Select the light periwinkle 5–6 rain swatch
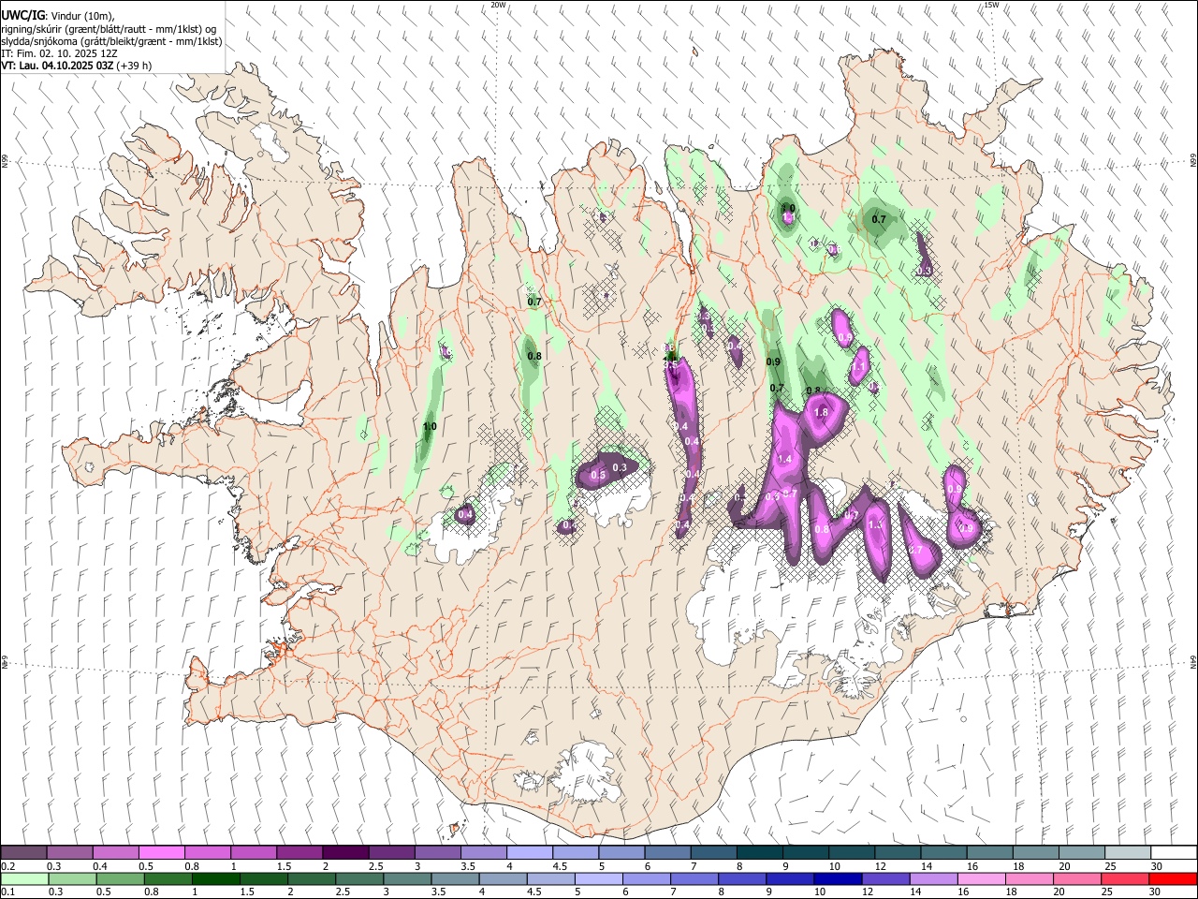This screenshot has height=899, width=1198. tap(600, 878)
